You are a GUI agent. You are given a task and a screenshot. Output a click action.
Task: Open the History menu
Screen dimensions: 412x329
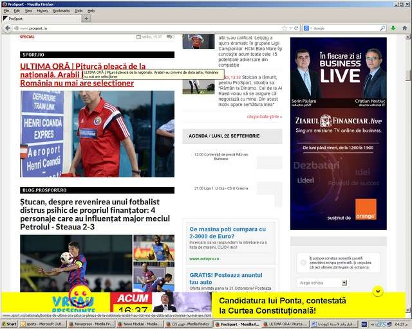coord(42,11)
